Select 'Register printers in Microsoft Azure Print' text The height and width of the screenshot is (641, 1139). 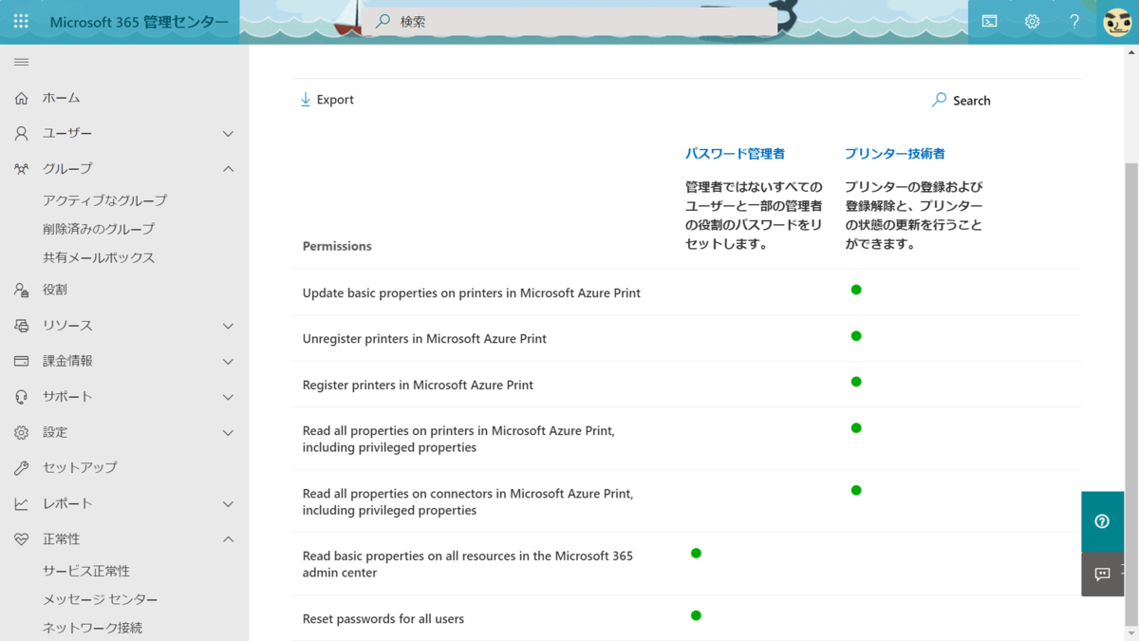click(418, 385)
